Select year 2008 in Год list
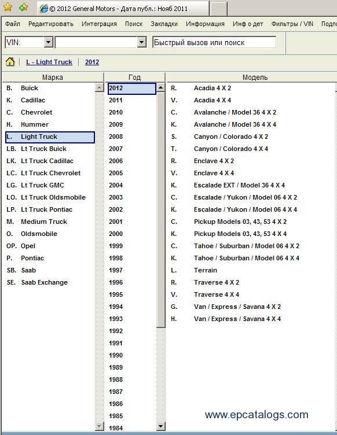 [x=116, y=137]
